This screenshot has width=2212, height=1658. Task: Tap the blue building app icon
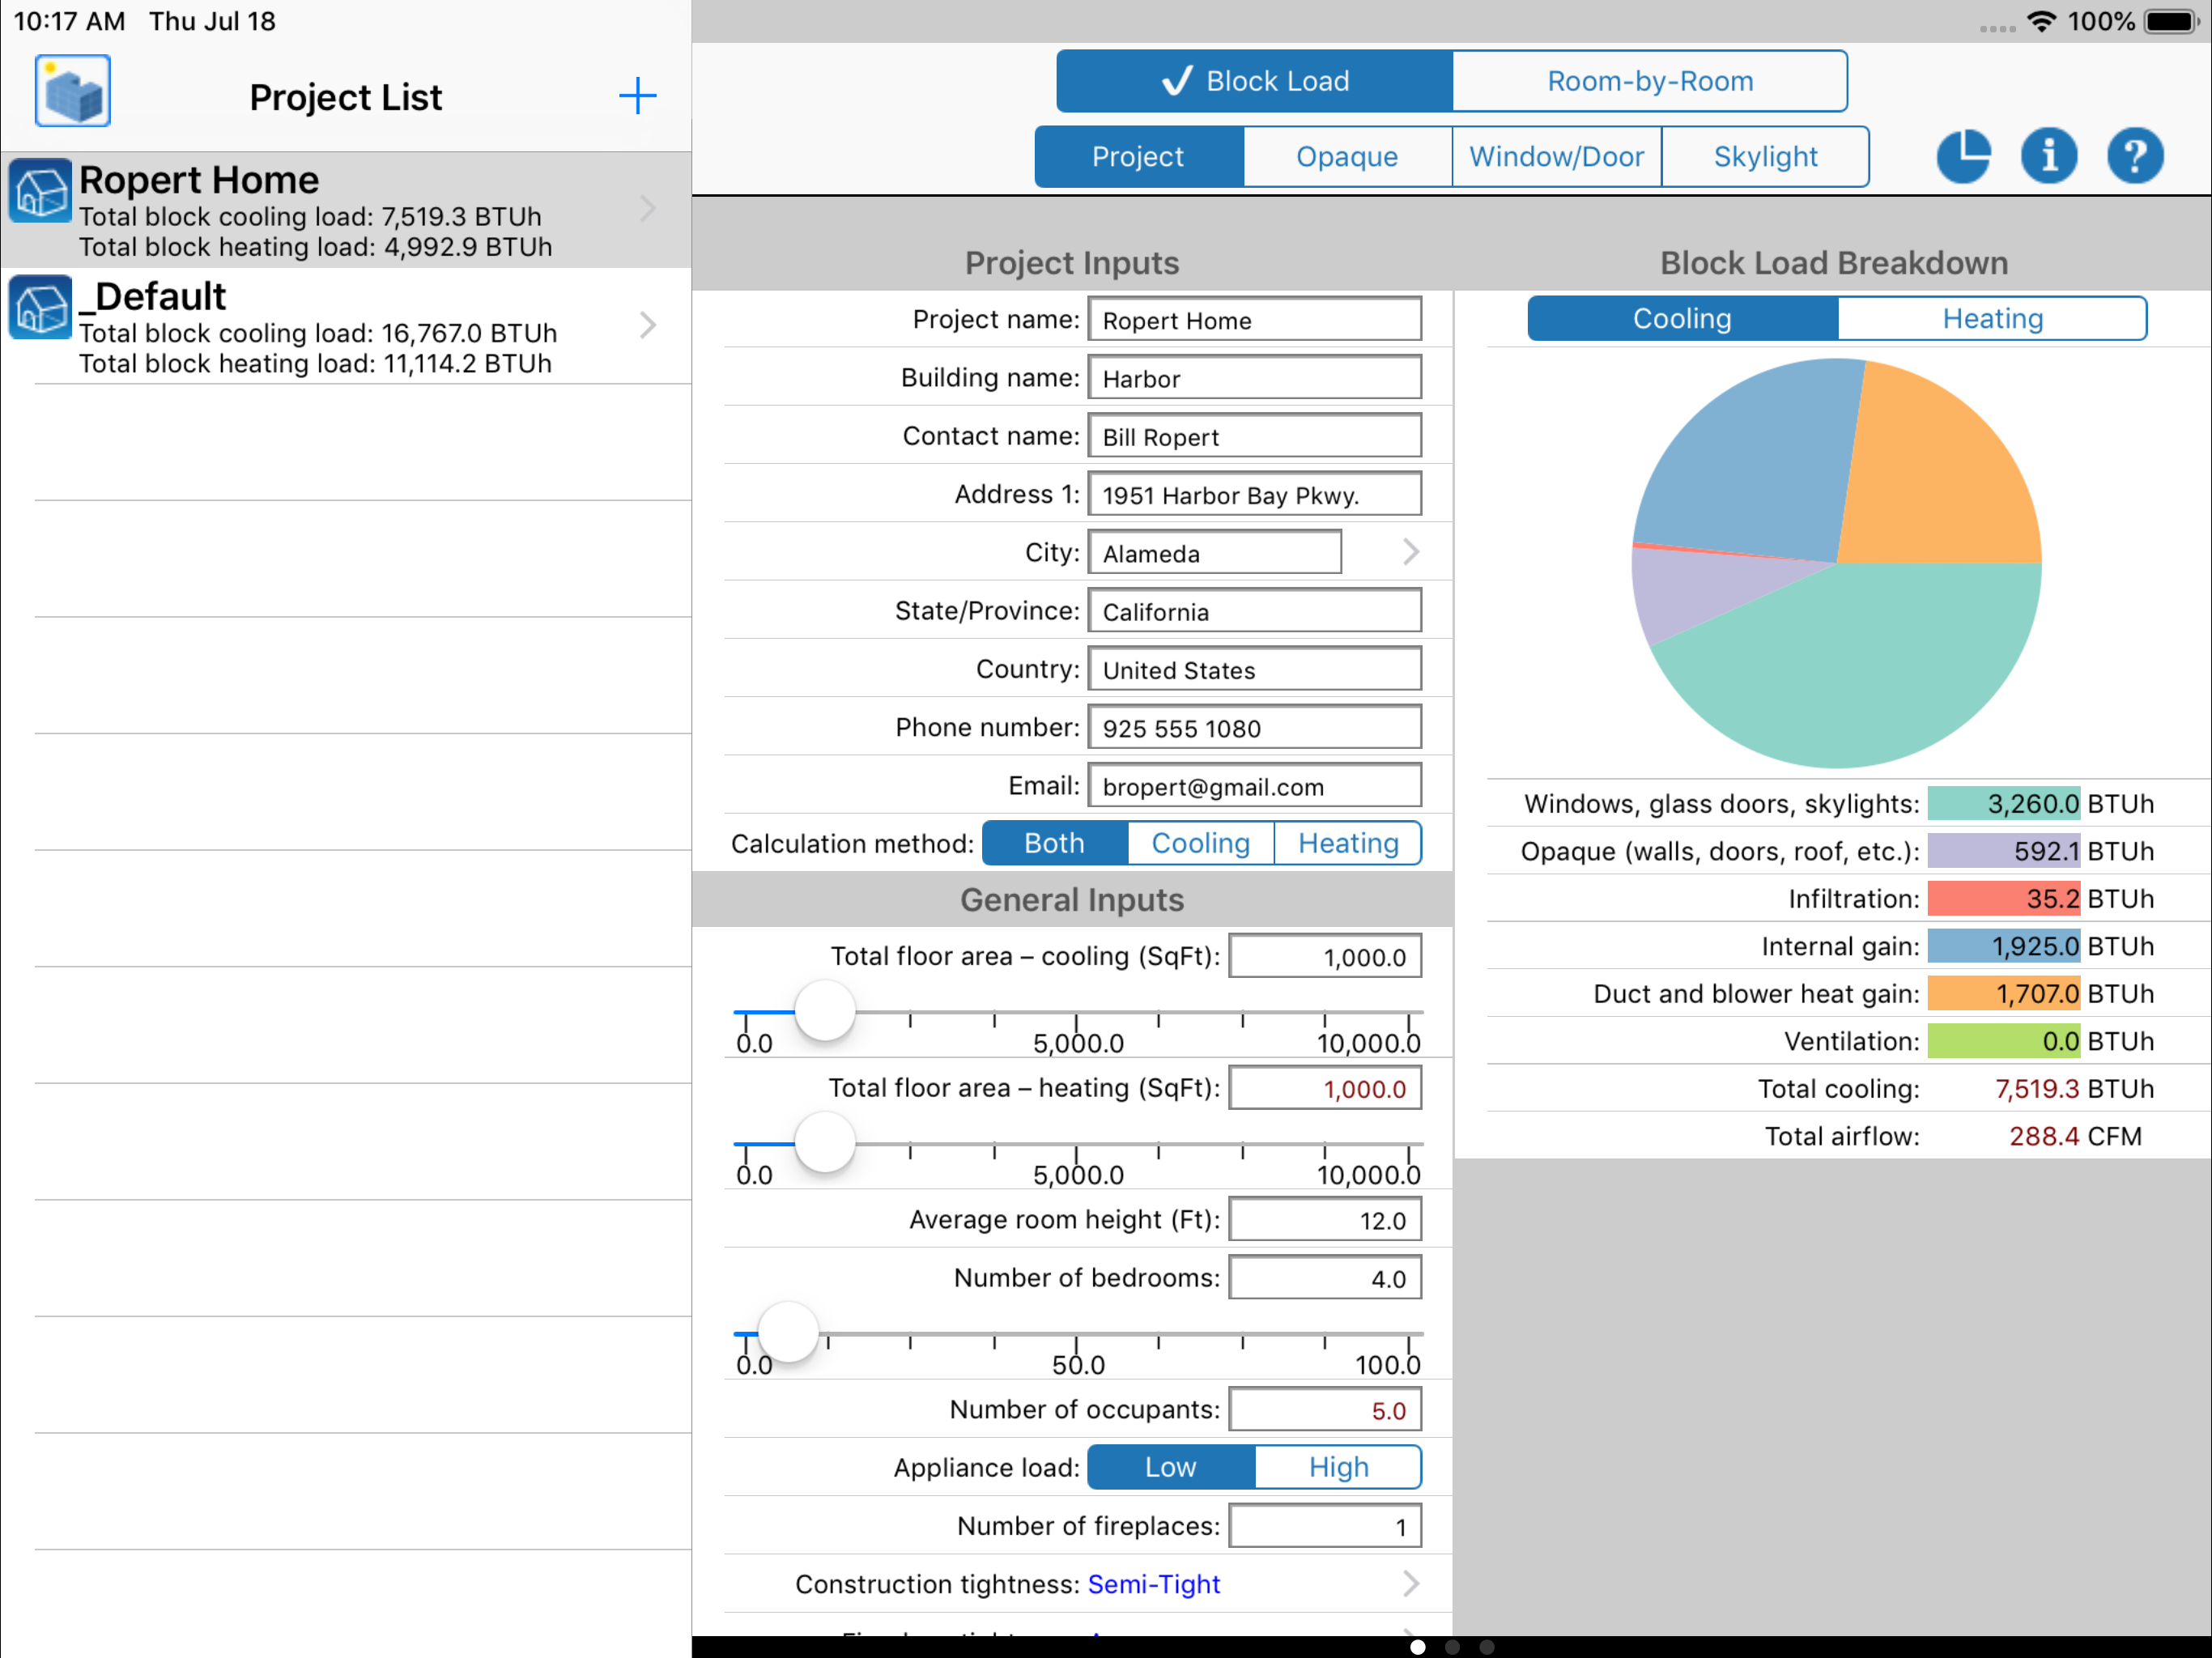[x=72, y=91]
